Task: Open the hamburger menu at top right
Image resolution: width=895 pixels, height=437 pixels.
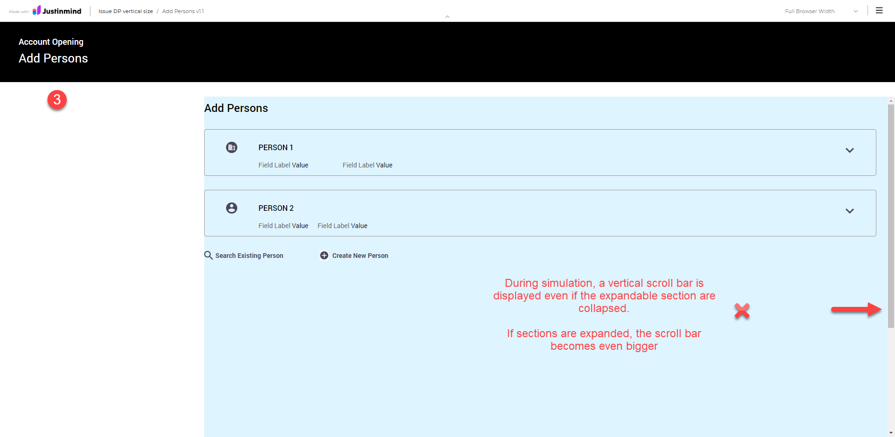Action: point(879,10)
